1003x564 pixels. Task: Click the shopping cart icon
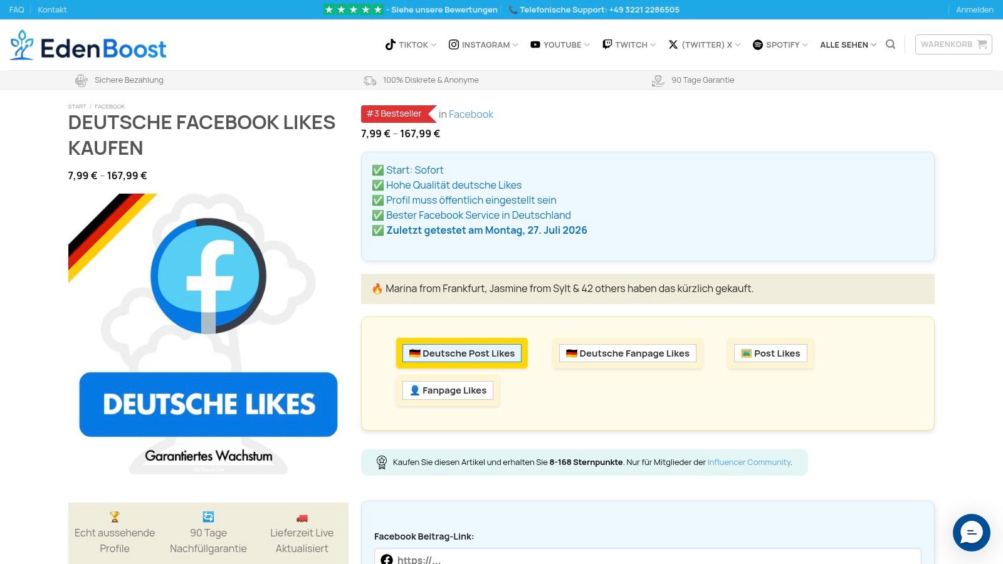(x=982, y=44)
